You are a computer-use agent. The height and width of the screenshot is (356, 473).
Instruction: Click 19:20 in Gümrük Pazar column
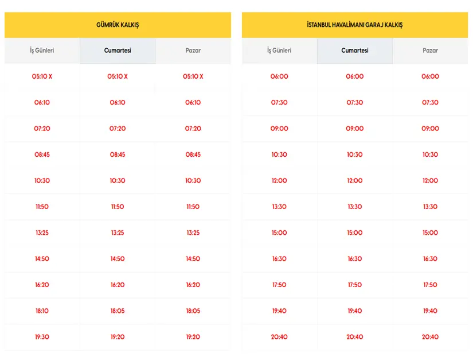(193, 337)
